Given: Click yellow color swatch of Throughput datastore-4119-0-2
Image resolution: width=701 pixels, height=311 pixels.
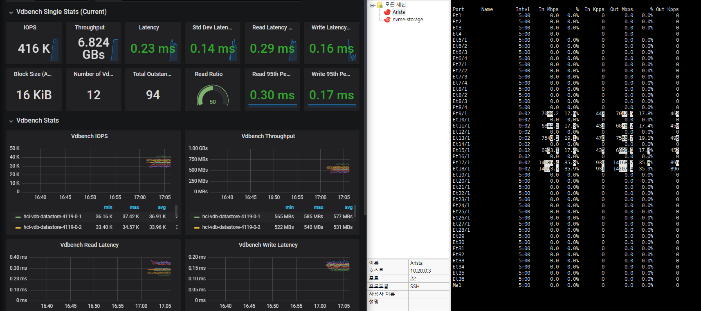Looking at the screenshot, I should point(197,228).
